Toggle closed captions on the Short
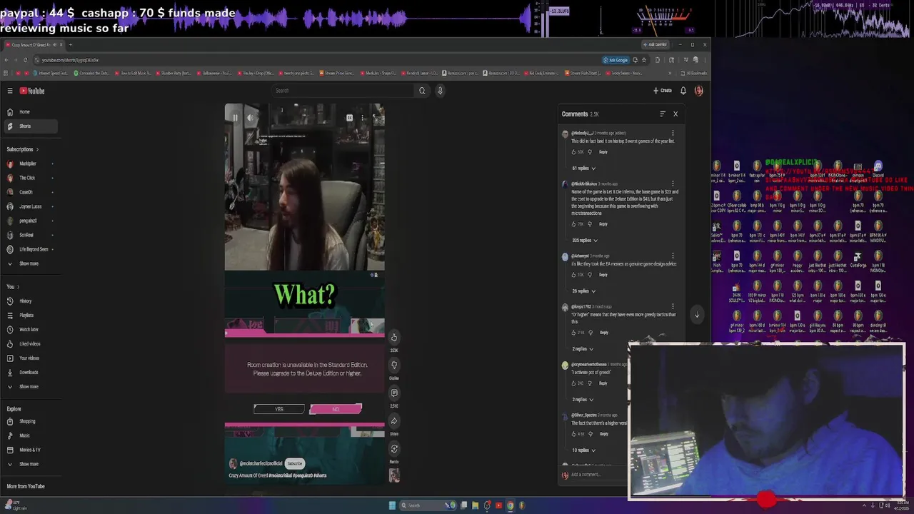The image size is (914, 514). 349,118
